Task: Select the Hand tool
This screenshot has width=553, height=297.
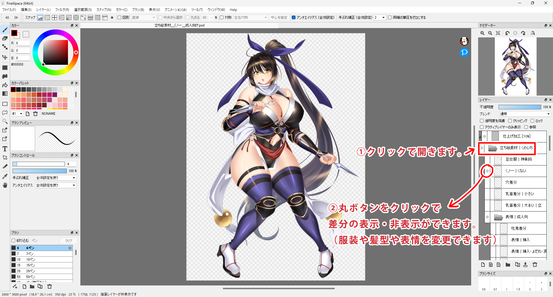Action: click(5, 185)
